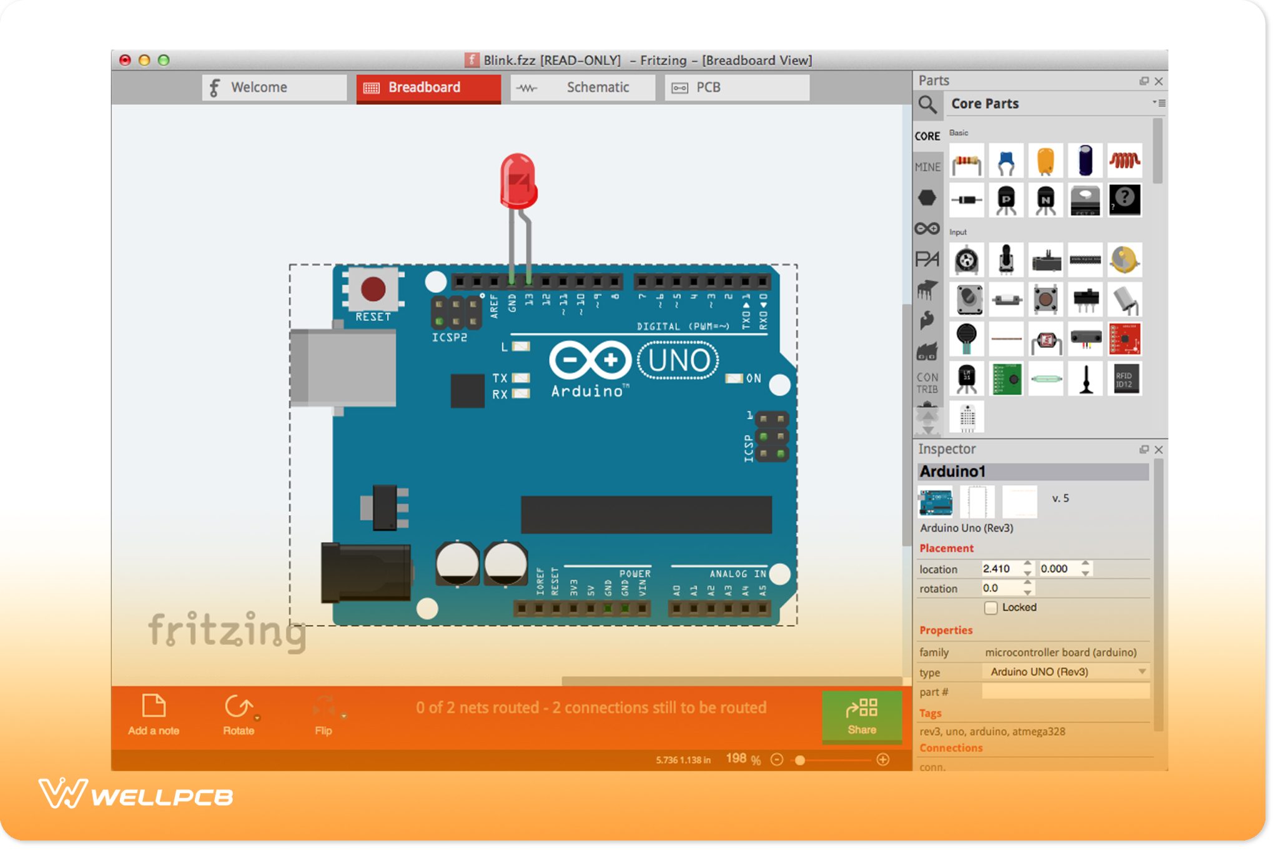Click the rotation field showing 0.0
Viewport: 1279px width, 853px height.
click(x=1001, y=588)
